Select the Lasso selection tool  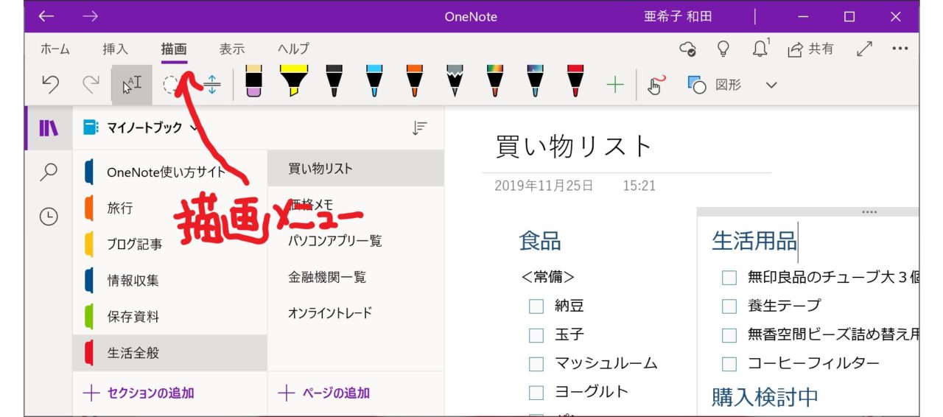(x=171, y=85)
